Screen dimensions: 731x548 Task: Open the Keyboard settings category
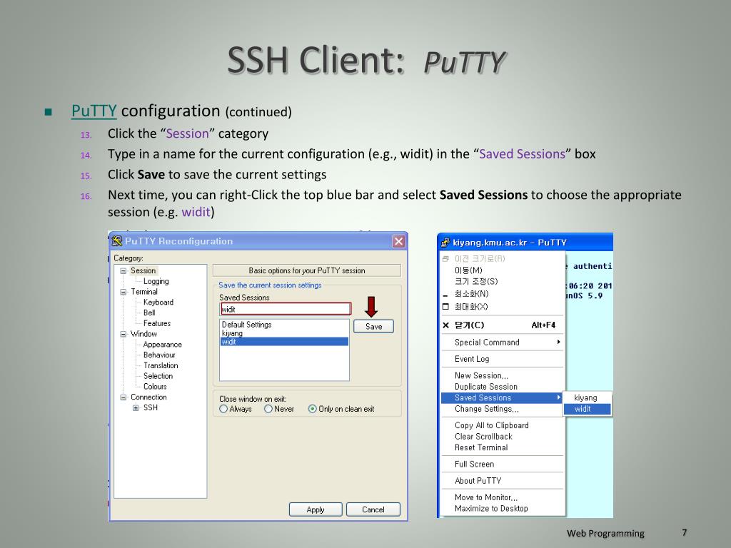[158, 303]
